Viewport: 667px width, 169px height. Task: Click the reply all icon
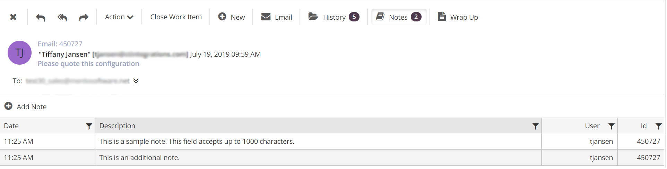tap(62, 17)
